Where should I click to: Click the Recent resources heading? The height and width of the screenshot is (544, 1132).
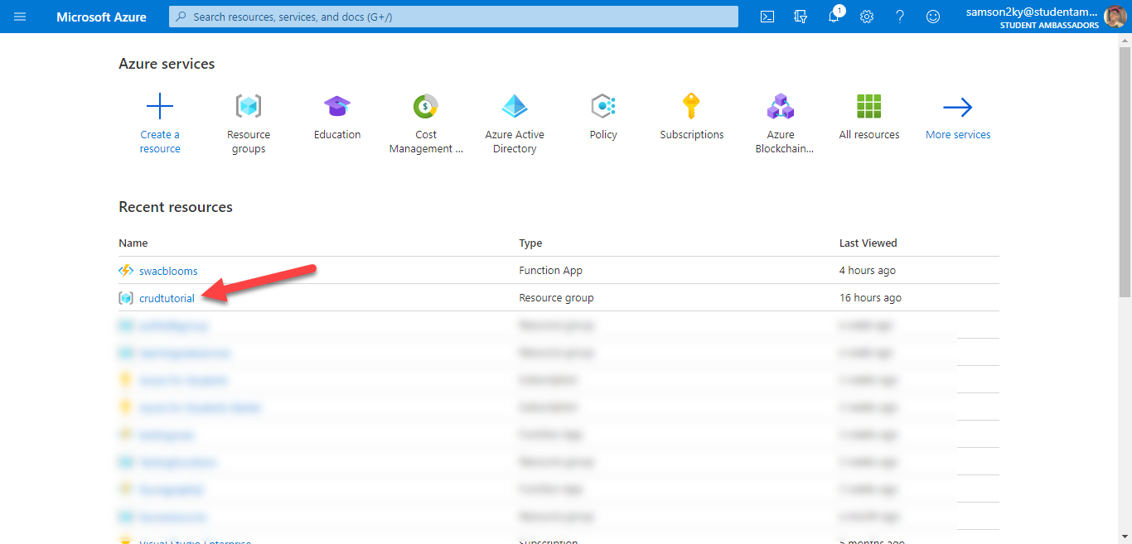176,207
